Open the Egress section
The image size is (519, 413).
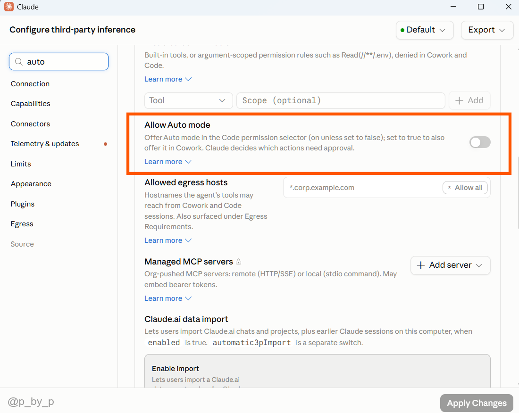click(22, 224)
